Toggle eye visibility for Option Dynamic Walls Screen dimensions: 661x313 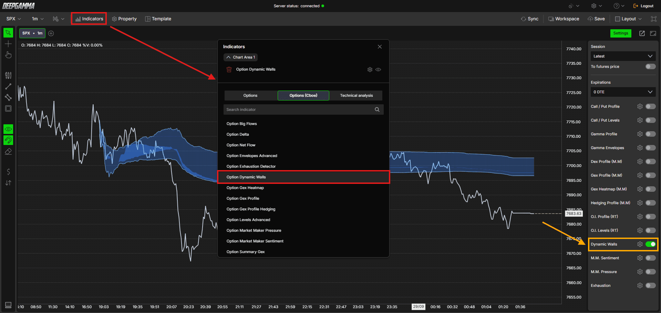(378, 70)
